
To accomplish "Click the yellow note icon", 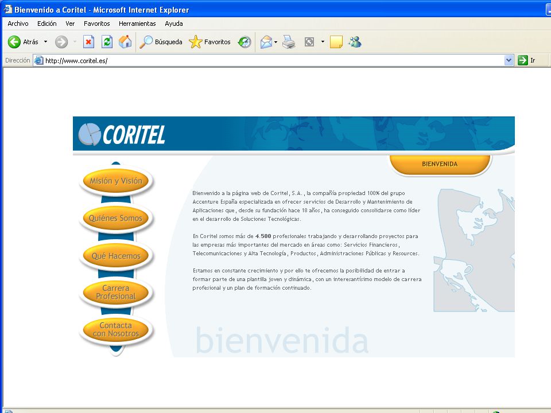I will tap(336, 42).
